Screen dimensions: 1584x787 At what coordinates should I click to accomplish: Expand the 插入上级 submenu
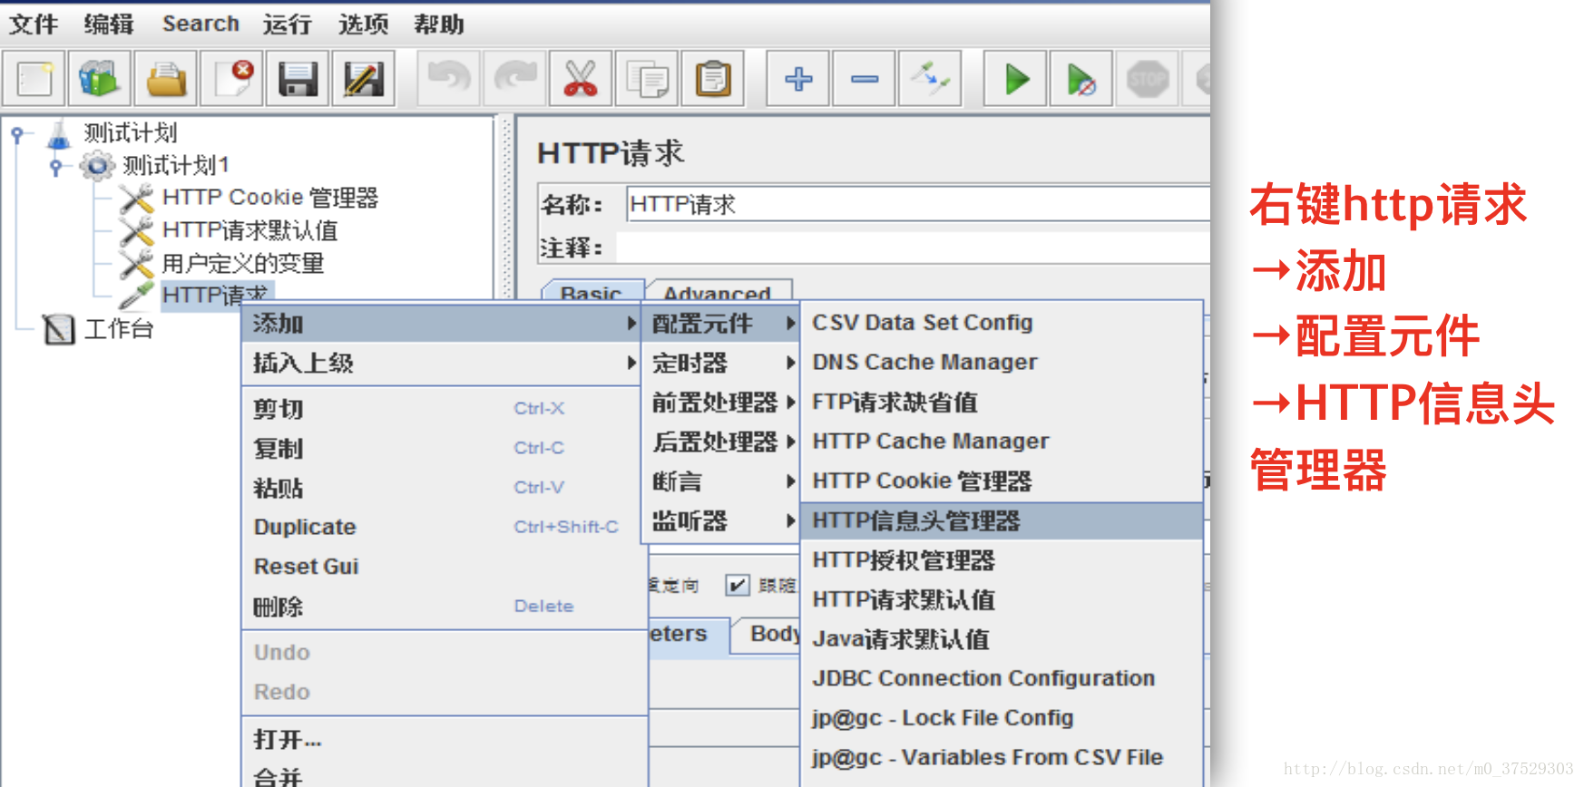441,363
